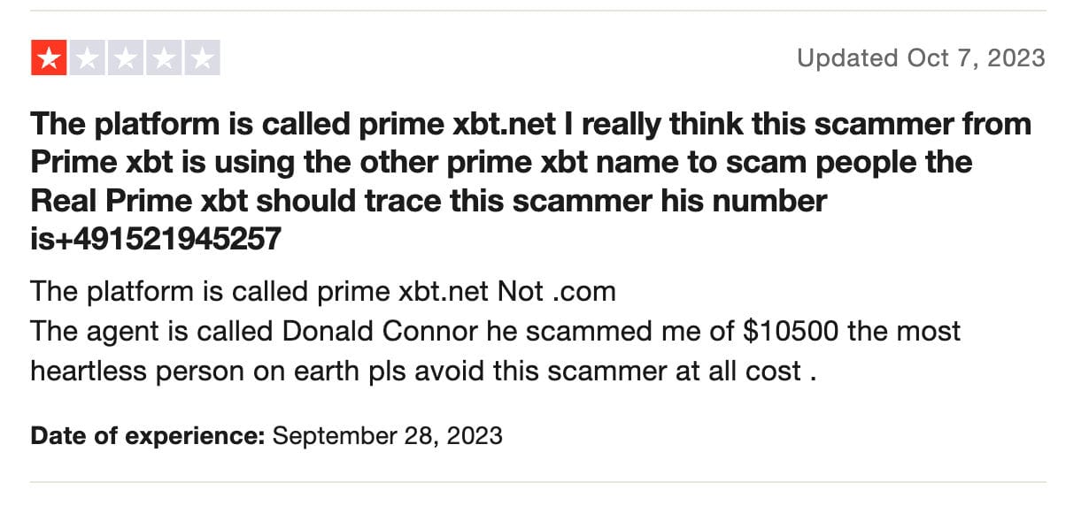Click the phone number +491521945257
1089x506 pixels.
click(168, 238)
